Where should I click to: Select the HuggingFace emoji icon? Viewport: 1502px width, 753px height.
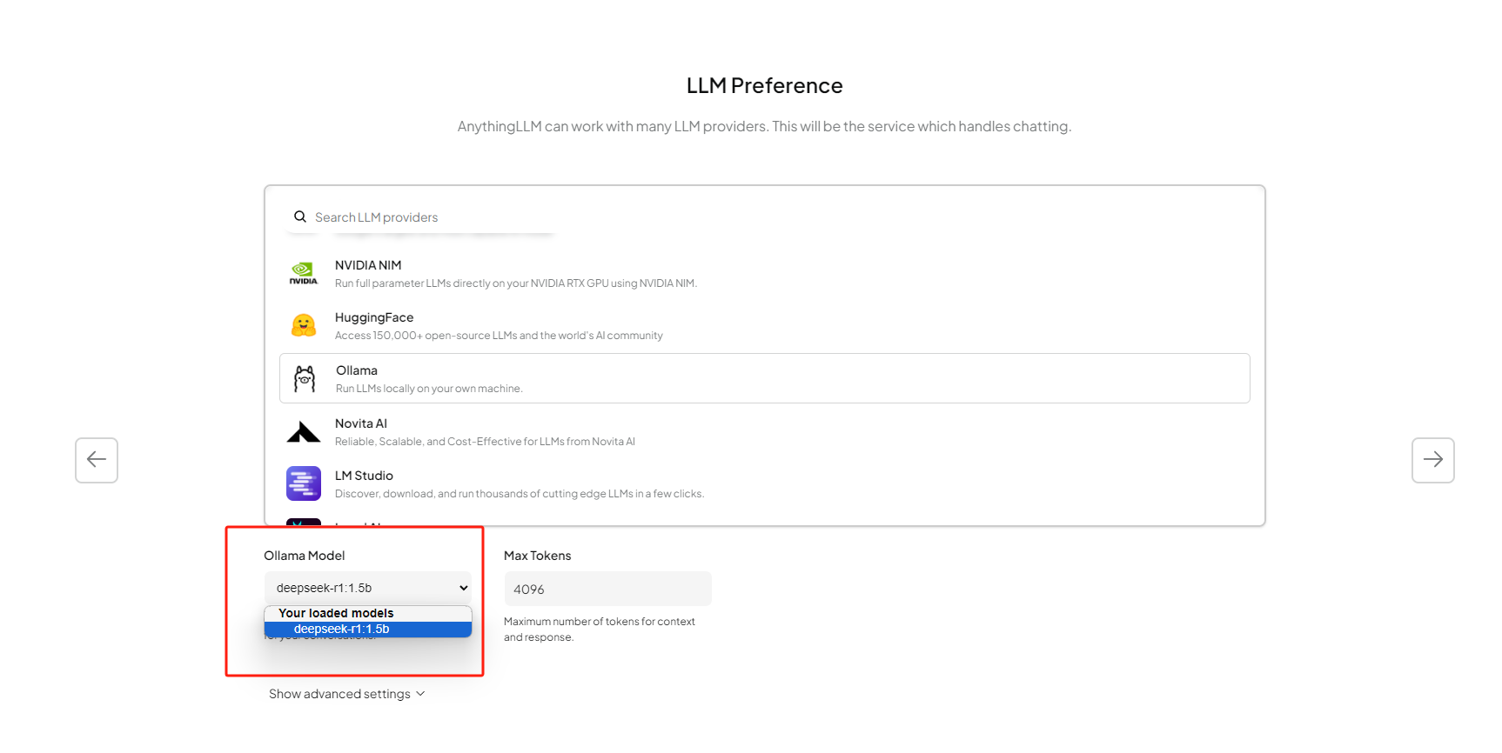tap(304, 325)
